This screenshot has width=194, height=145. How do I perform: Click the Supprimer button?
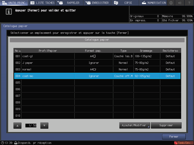tap(166, 125)
